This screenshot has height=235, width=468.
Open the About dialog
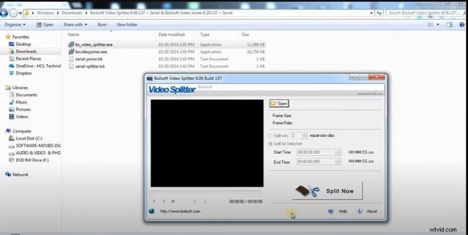click(371, 211)
